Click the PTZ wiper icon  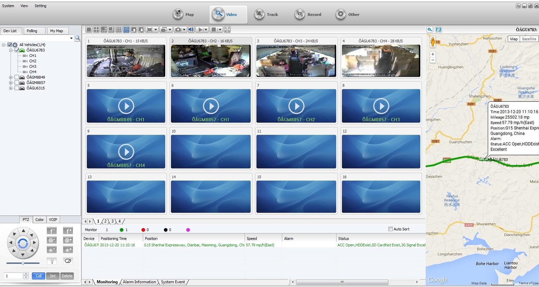click(x=68, y=261)
